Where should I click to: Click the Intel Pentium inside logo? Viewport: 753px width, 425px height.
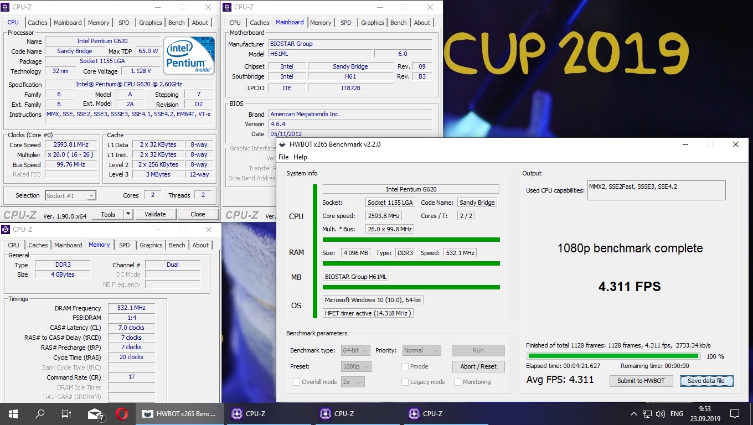pos(189,56)
